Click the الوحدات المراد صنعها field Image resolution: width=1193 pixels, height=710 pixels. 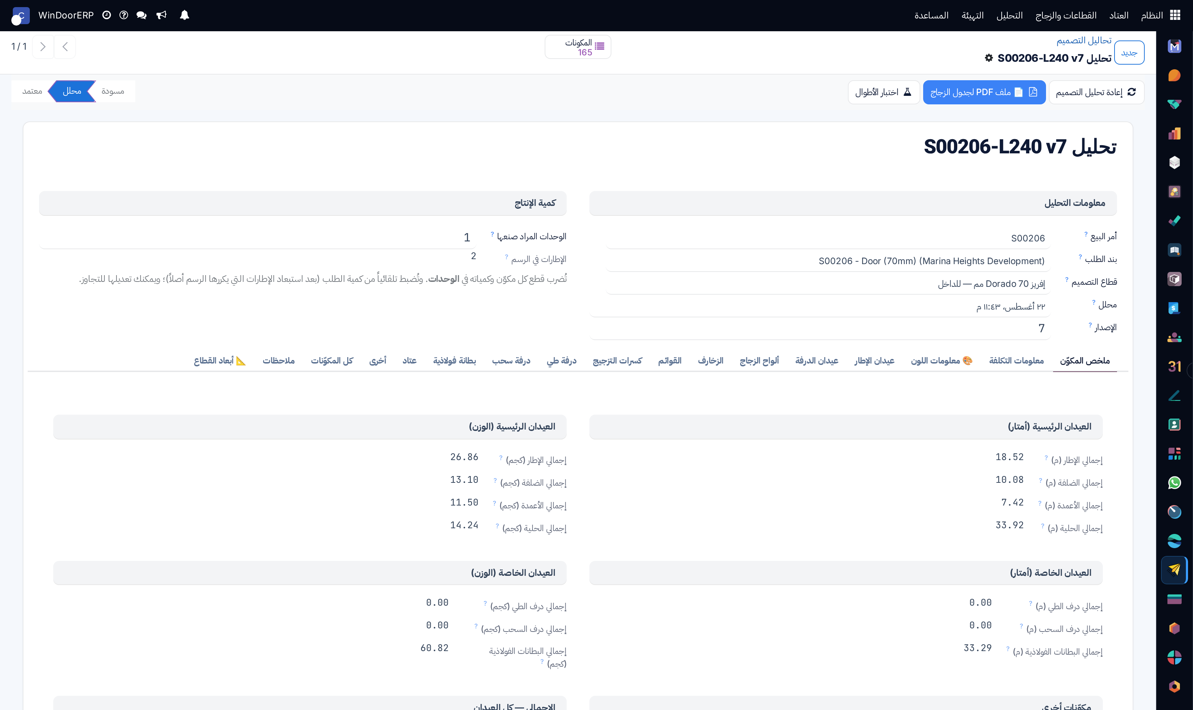[x=257, y=237]
